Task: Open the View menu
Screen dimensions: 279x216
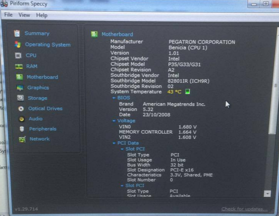Action: 24,15
